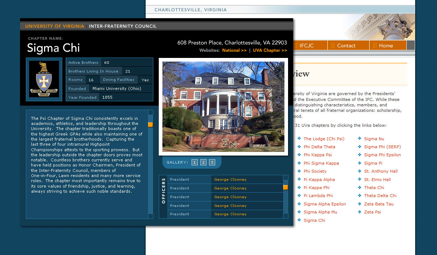Open the Theta Delta Chi chapter link

(x=380, y=196)
